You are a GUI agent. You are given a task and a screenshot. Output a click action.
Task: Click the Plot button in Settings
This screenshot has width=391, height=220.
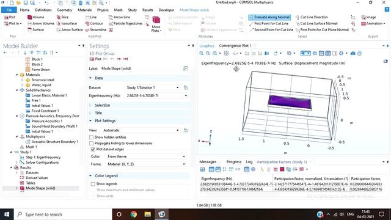pyautogui.click(x=95, y=59)
